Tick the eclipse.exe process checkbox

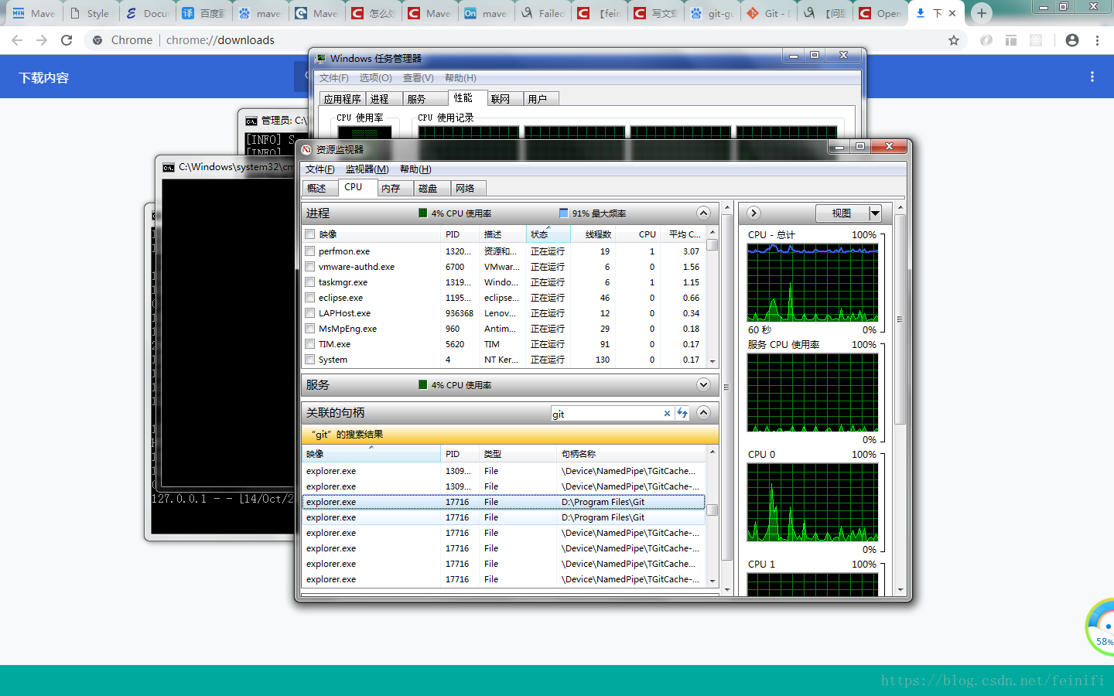coord(310,298)
